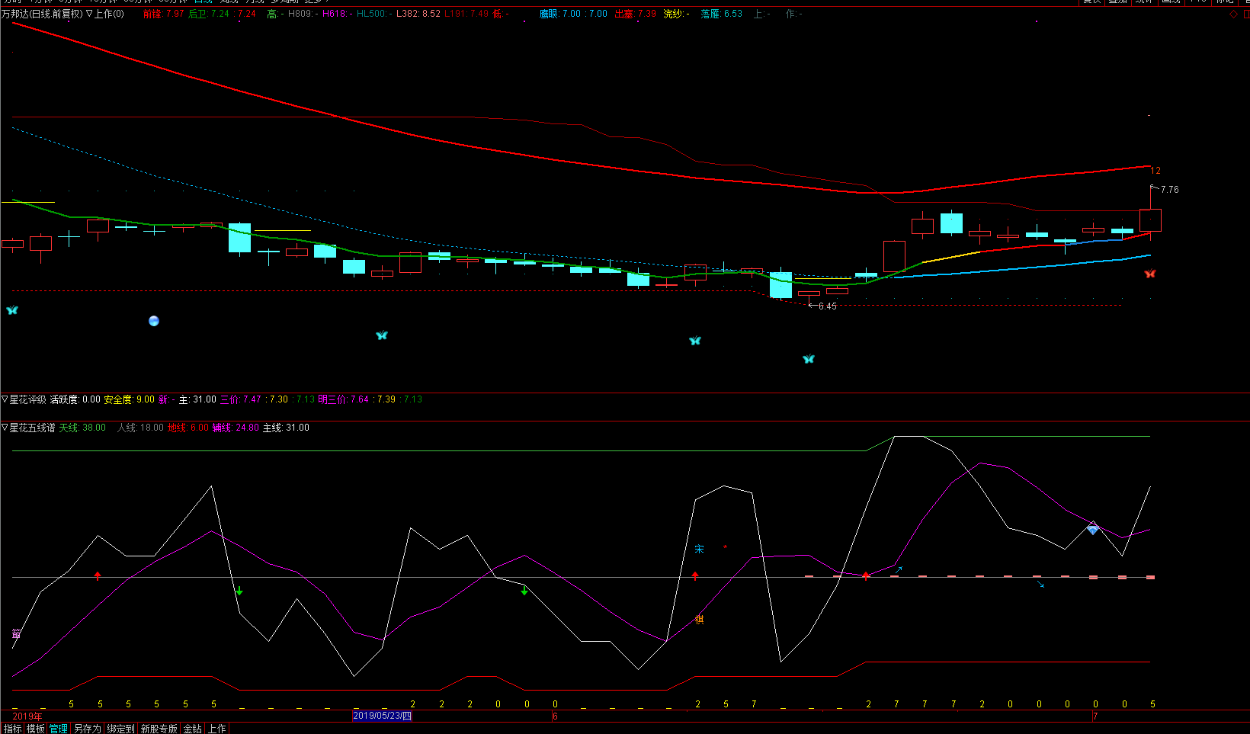Viewport: 1250px width, 734px height.
Task: Click month marker 7 on the time axis
Action: click(x=1095, y=716)
